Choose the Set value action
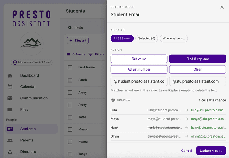 pyautogui.click(x=139, y=59)
